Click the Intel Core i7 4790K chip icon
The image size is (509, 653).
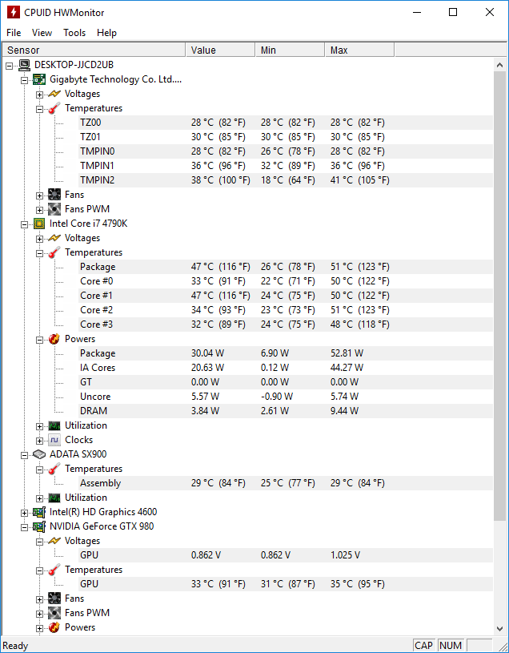pos(39,224)
